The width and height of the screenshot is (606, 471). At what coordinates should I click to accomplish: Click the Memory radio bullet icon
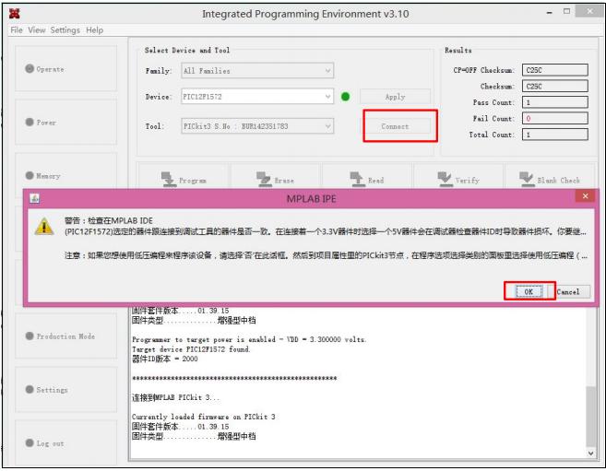point(30,175)
